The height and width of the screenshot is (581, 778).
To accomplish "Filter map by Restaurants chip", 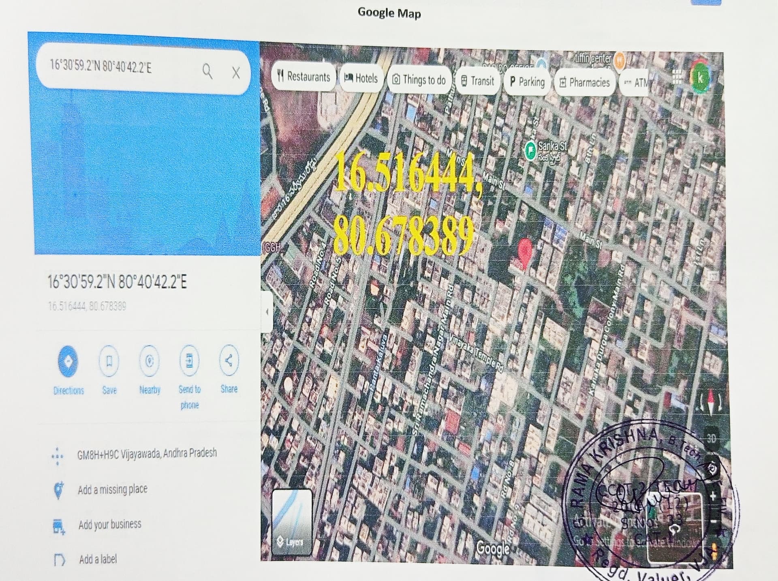I will tap(304, 76).
